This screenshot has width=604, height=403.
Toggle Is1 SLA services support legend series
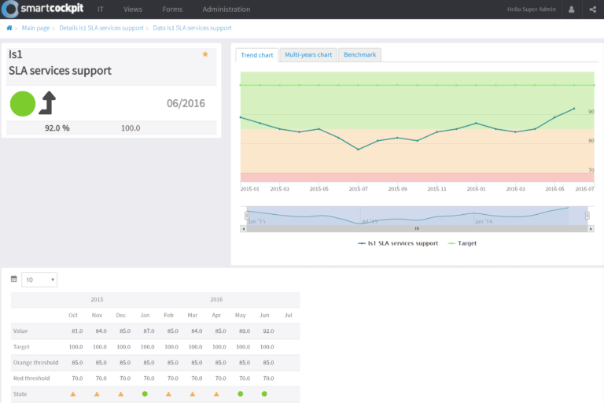coord(398,243)
